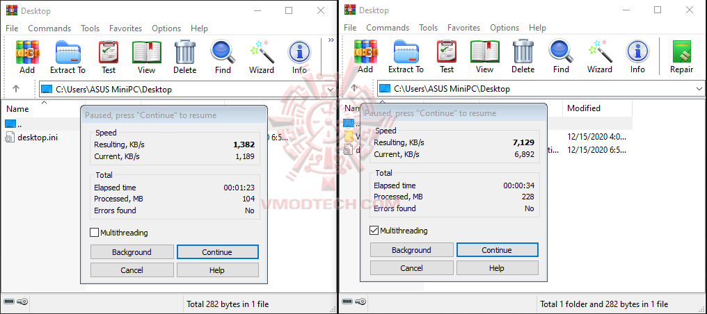
Task: Select desktop.ini file in left window
Action: pyautogui.click(x=31, y=138)
